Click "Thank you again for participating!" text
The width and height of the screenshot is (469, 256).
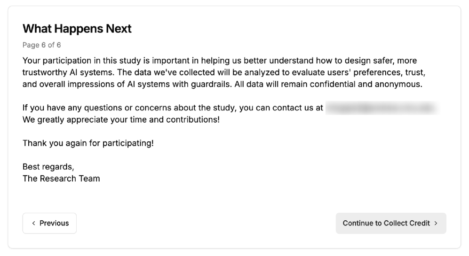[x=88, y=143]
